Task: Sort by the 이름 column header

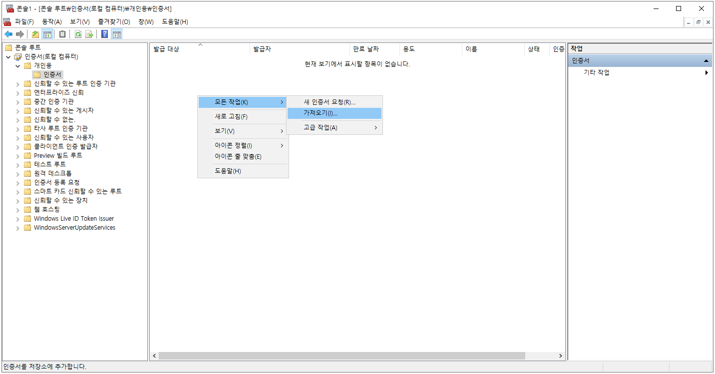Action: pos(493,49)
